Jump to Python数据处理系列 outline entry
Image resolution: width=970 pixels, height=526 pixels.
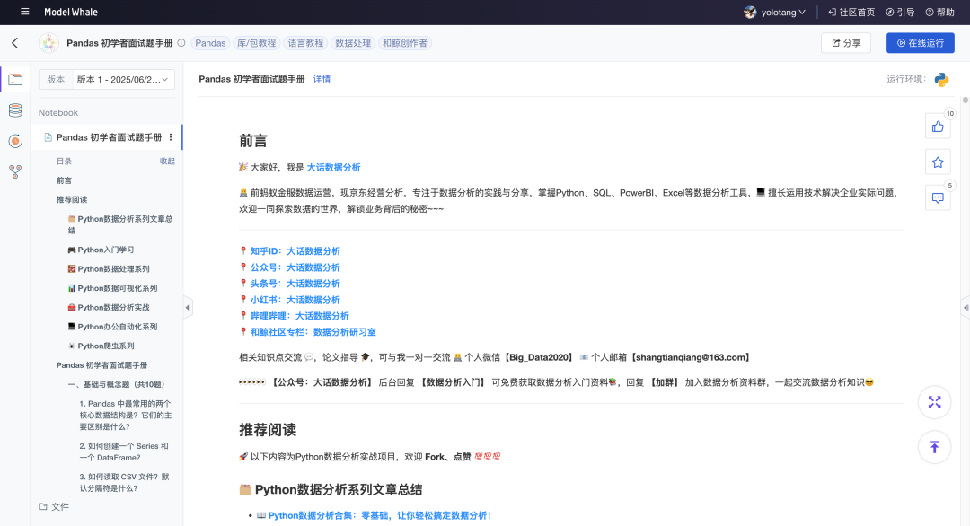109,269
